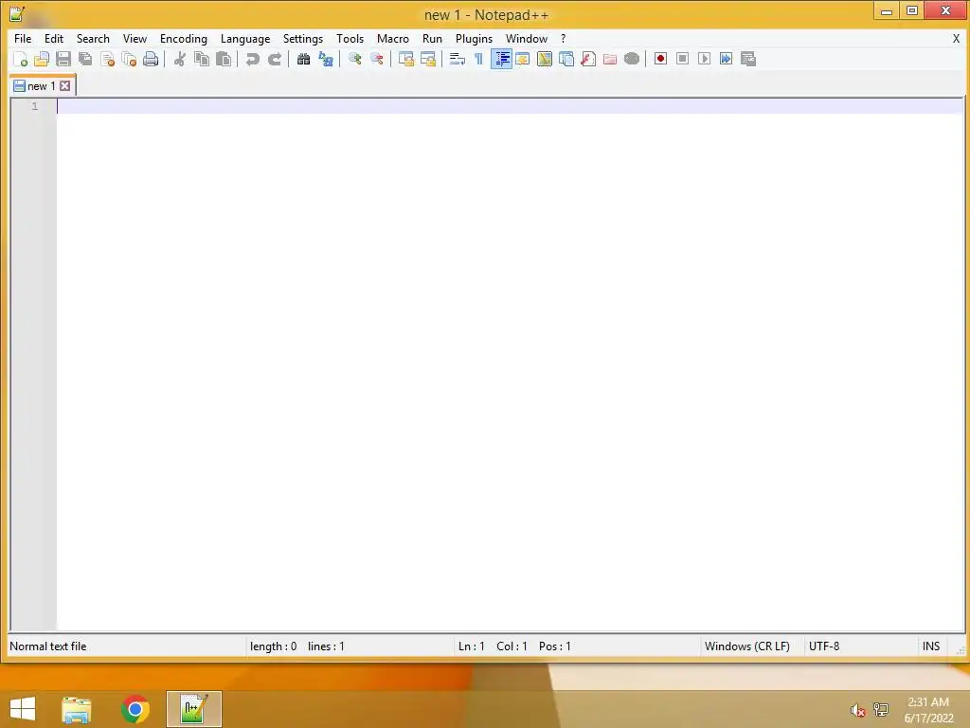The height and width of the screenshot is (728, 970).
Task: Click the Save recorded macro icon
Action: click(x=748, y=59)
